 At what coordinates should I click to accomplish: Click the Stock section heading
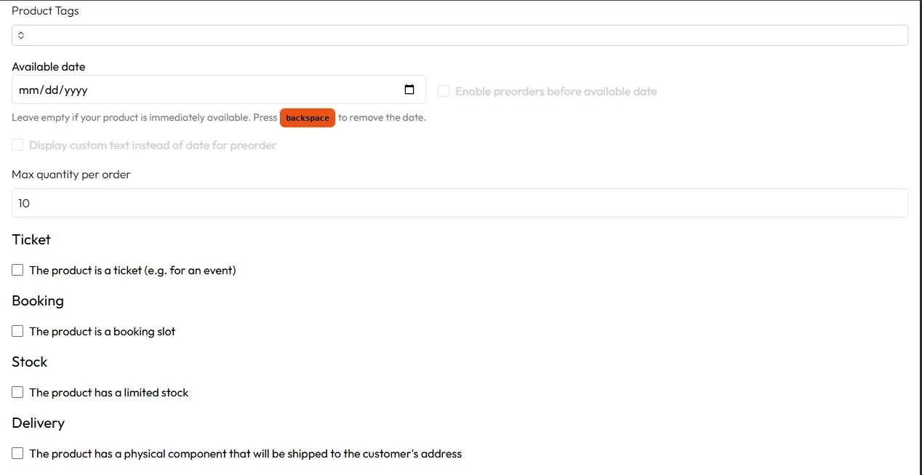click(30, 362)
